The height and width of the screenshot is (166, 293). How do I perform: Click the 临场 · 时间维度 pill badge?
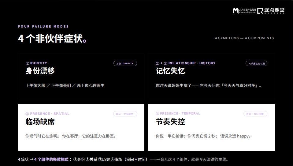point(255,114)
